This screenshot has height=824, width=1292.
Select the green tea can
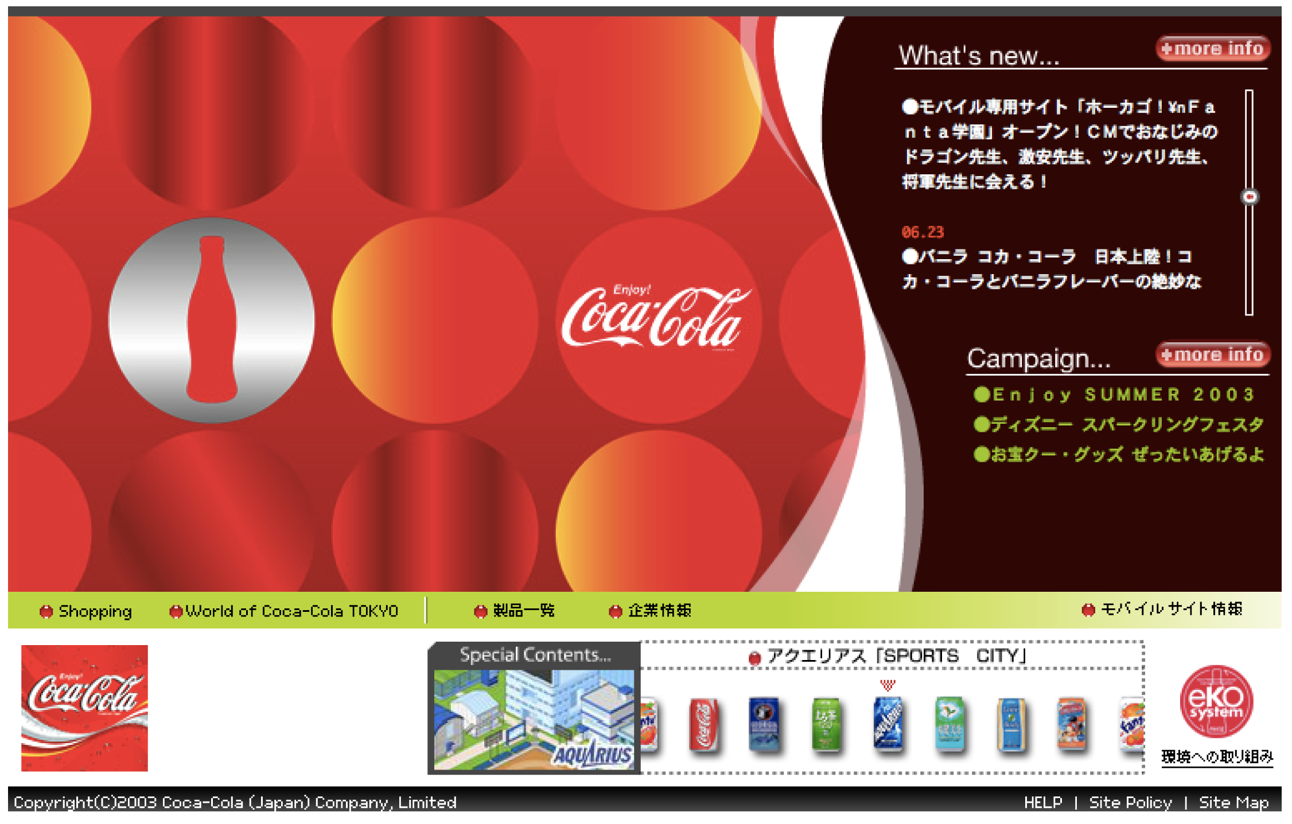pyautogui.click(x=826, y=724)
